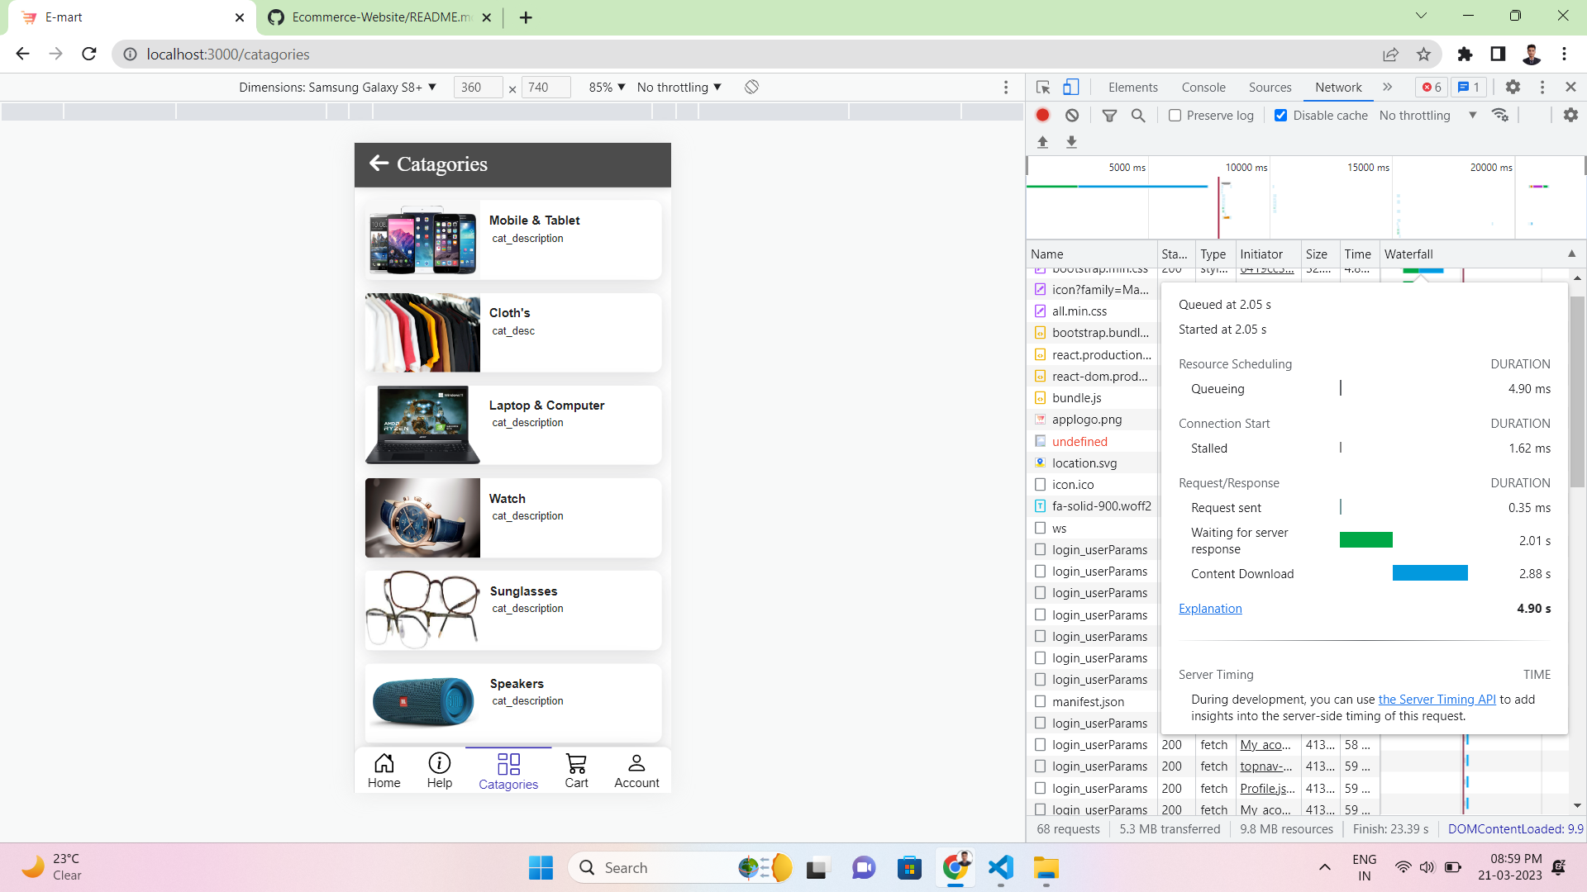Open the network search icon
Image resolution: width=1587 pixels, height=892 pixels.
(1138, 115)
